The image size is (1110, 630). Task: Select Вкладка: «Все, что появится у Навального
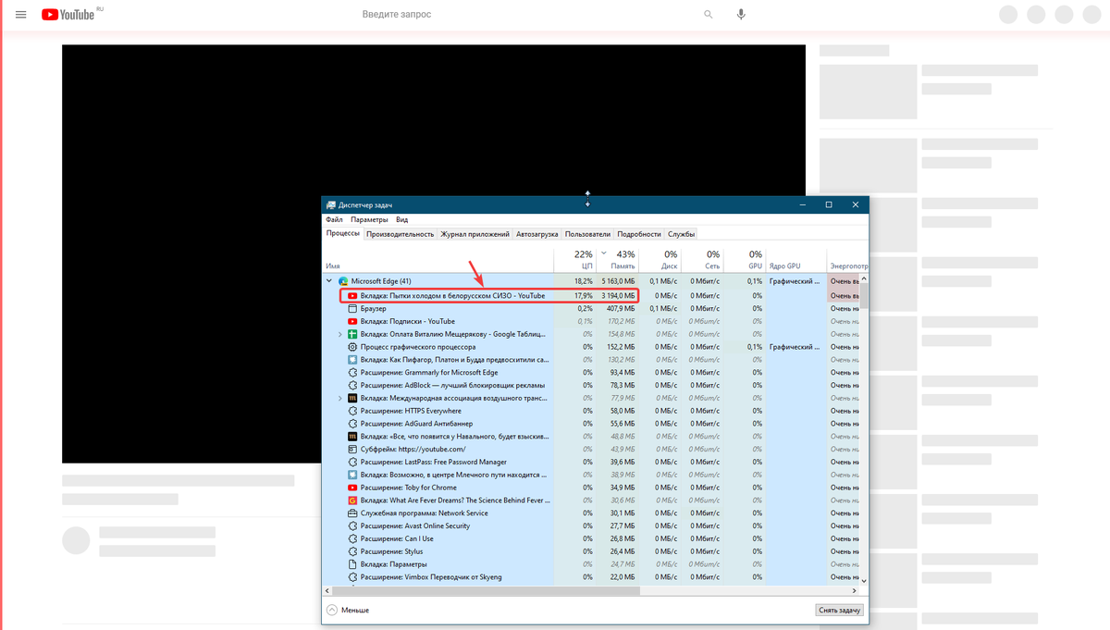[x=591, y=437]
